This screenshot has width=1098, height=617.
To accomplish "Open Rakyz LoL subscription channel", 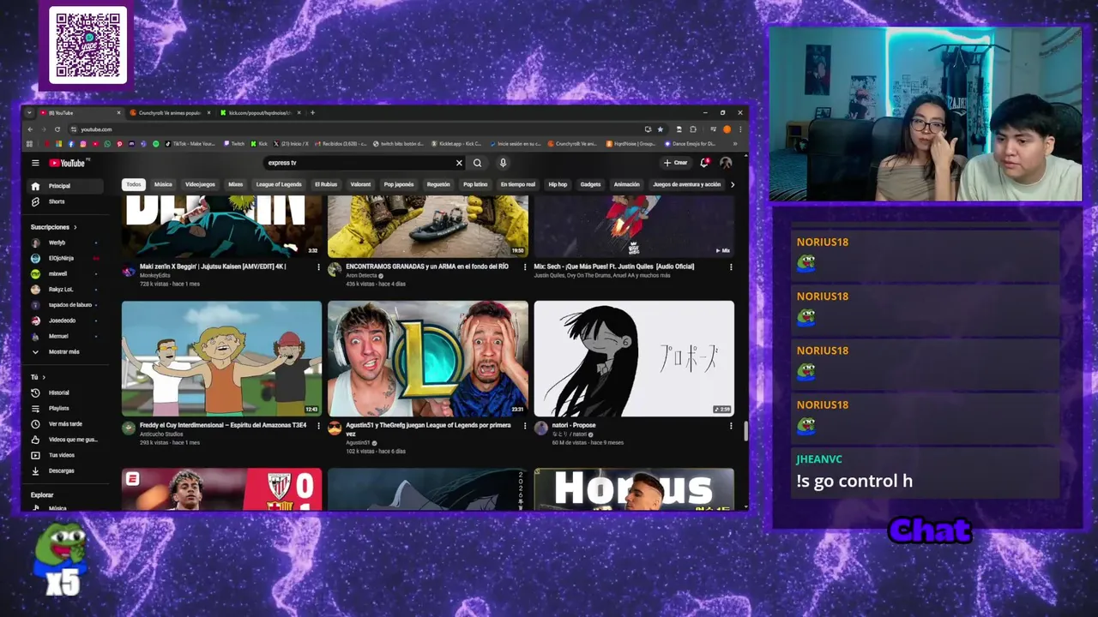I will coord(63,290).
